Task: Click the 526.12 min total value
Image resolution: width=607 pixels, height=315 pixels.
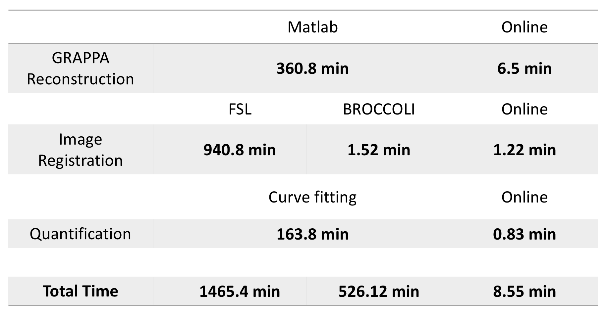Action: tap(379, 292)
